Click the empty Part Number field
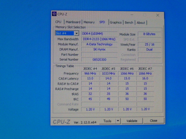The height and width of the screenshot is (139, 186). [99, 55]
